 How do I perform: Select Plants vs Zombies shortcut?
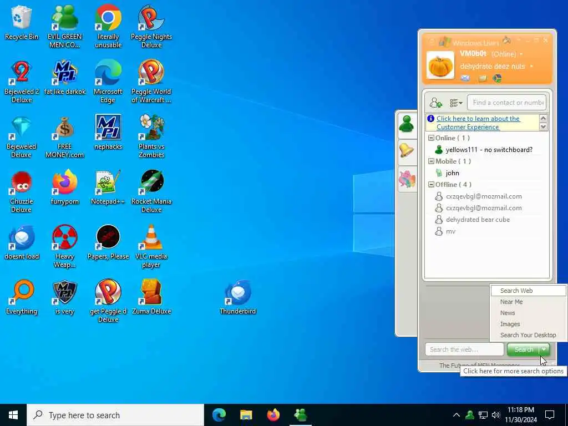click(x=151, y=137)
